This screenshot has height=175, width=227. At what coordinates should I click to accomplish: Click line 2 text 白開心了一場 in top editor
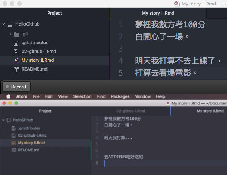click(x=162, y=37)
